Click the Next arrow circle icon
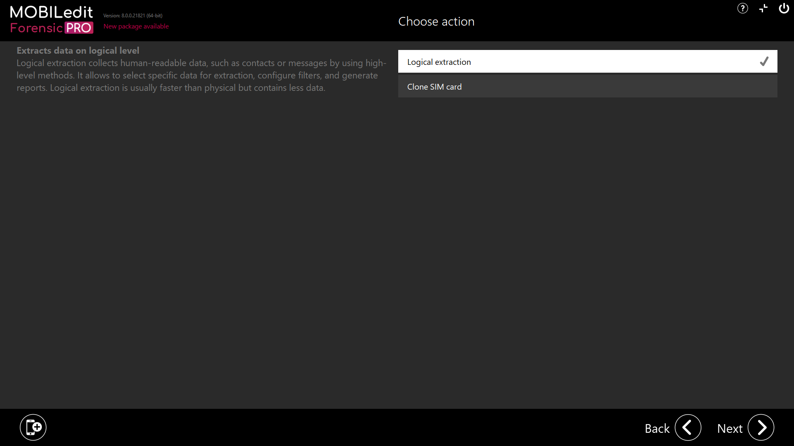Image resolution: width=794 pixels, height=446 pixels. [761, 428]
